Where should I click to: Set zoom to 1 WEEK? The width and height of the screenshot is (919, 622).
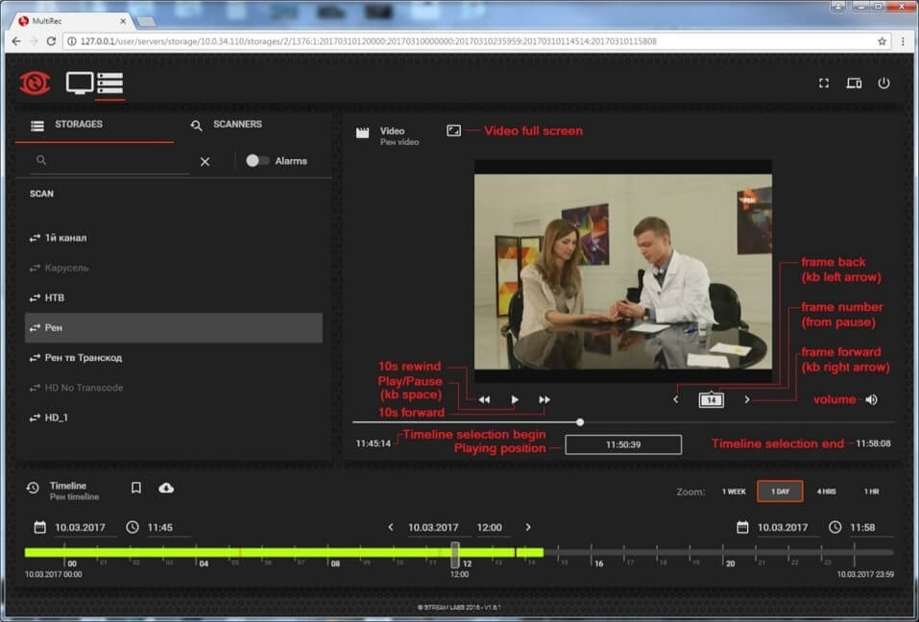click(734, 491)
